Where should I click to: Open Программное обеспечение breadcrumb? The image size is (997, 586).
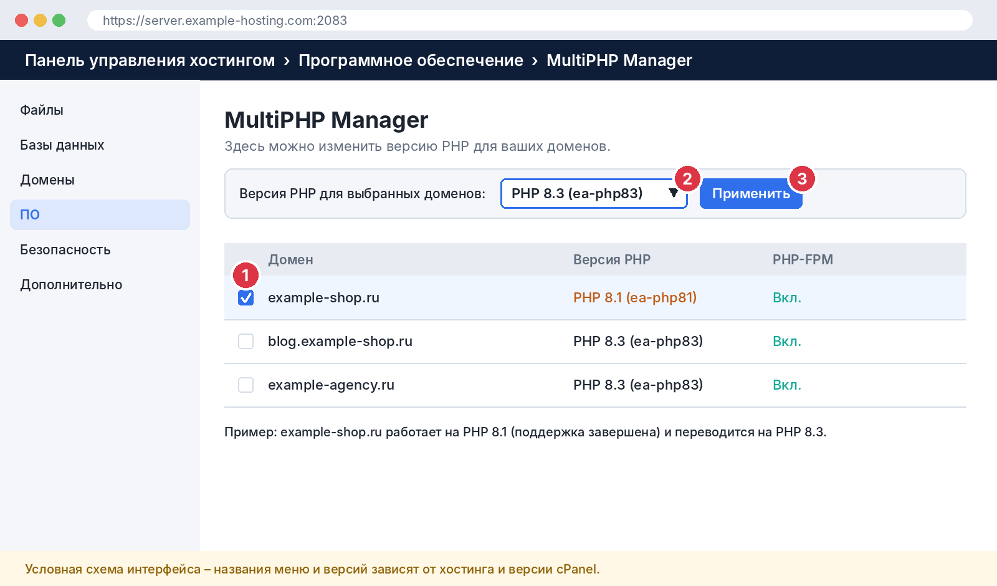click(411, 60)
